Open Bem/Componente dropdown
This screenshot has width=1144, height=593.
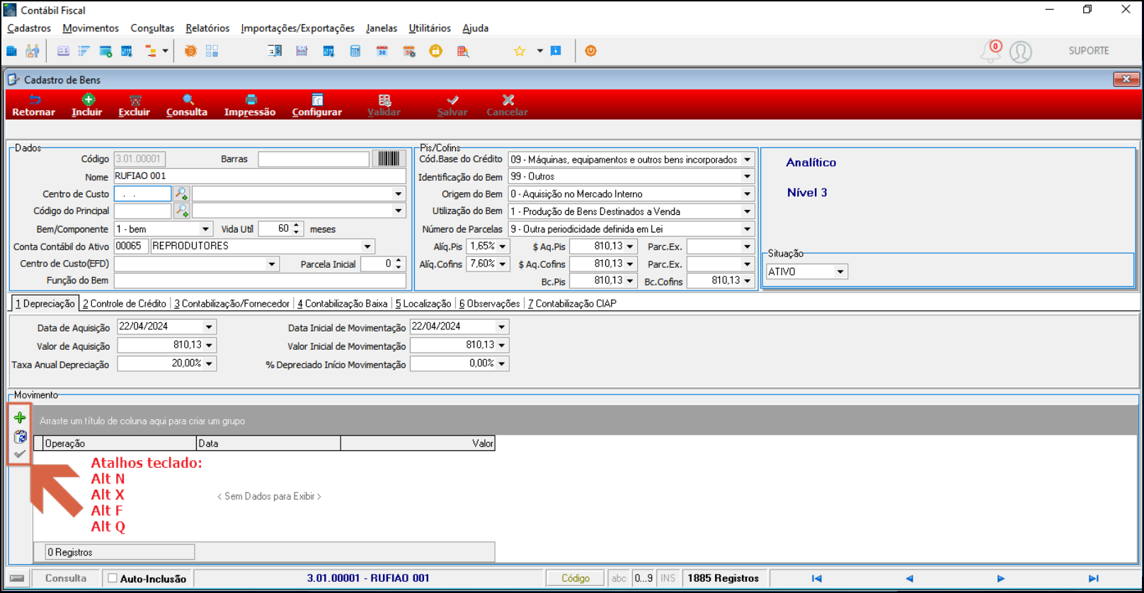click(x=205, y=229)
